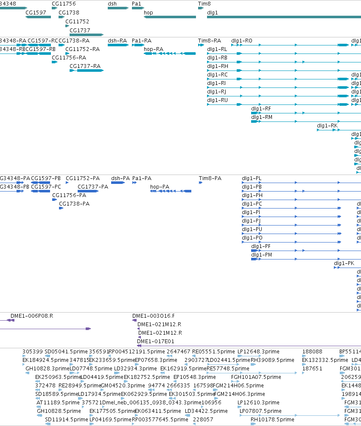This screenshot has width=361, height=426.
Task: Click the dlg1-PU protein label
Action: (252, 229)
